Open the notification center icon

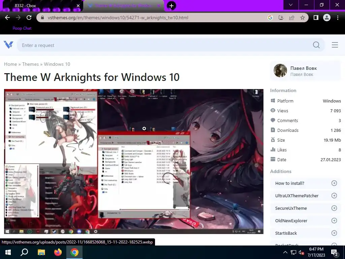[x=335, y=253]
